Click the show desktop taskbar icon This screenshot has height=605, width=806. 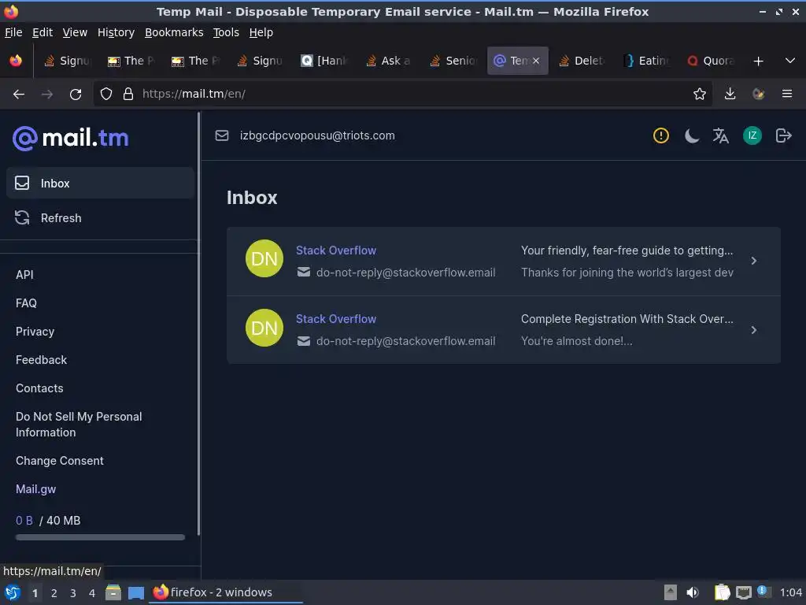point(136,592)
